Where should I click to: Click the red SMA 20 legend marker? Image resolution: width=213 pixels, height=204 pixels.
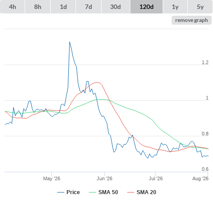click(131, 192)
